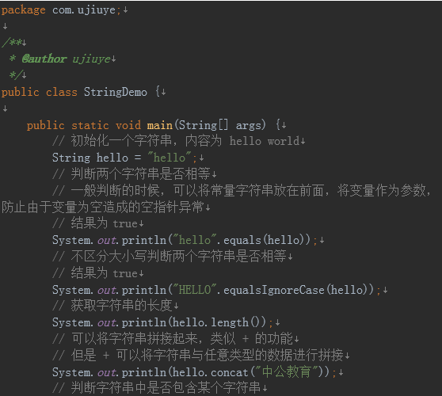Click the equalsIgnoreCase method call
442x396 pixels.
click(x=274, y=290)
